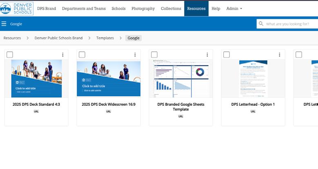Open the Help page

[x=216, y=9]
